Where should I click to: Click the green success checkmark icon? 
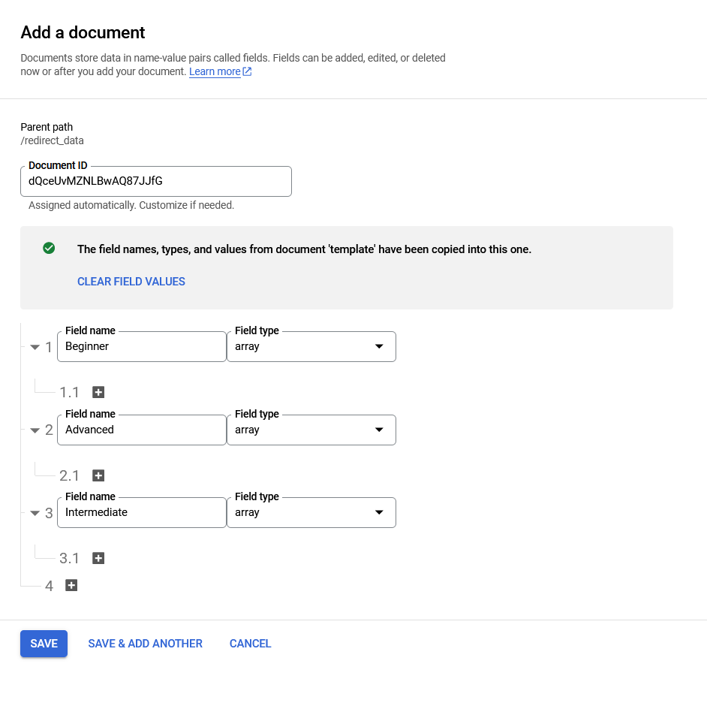pos(49,249)
